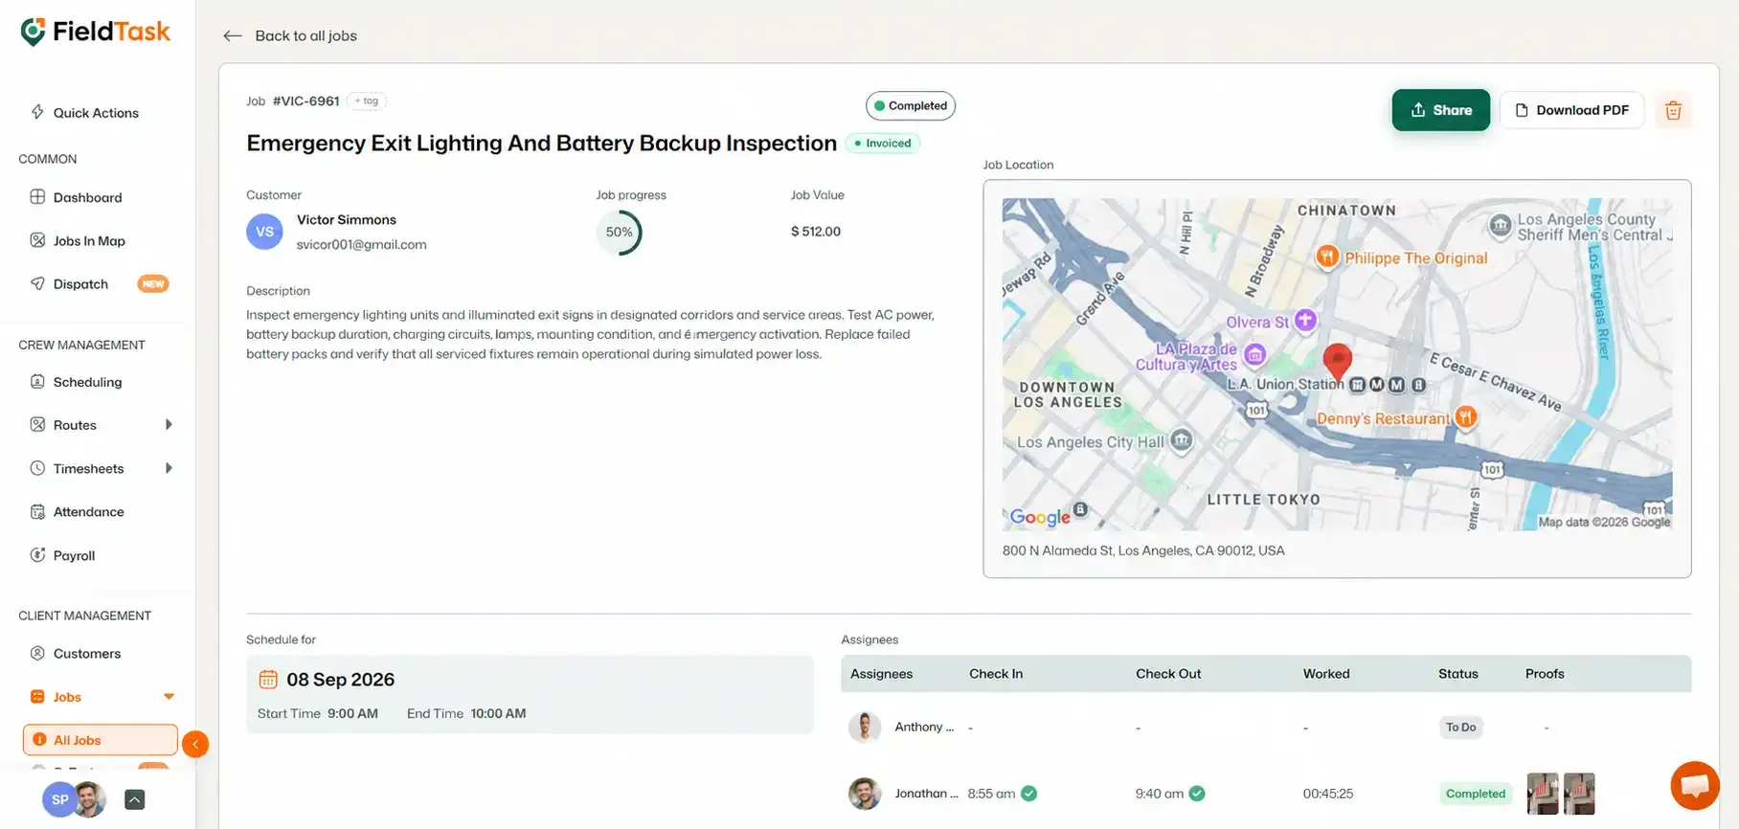Select All Jobs in sidebar
This screenshot has height=829, width=1739.
[x=101, y=740]
